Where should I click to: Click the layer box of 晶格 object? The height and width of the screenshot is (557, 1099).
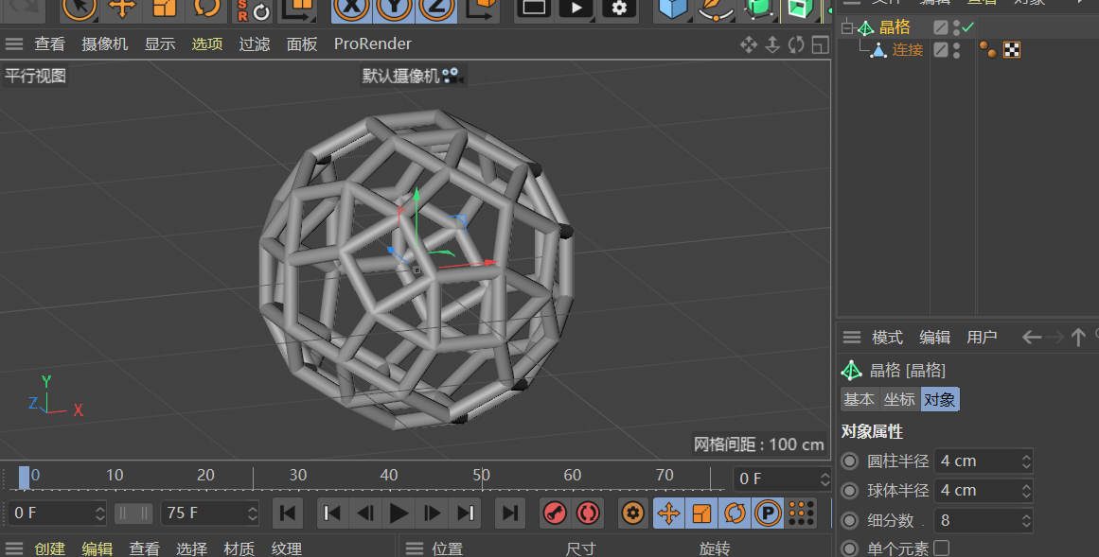tap(941, 27)
